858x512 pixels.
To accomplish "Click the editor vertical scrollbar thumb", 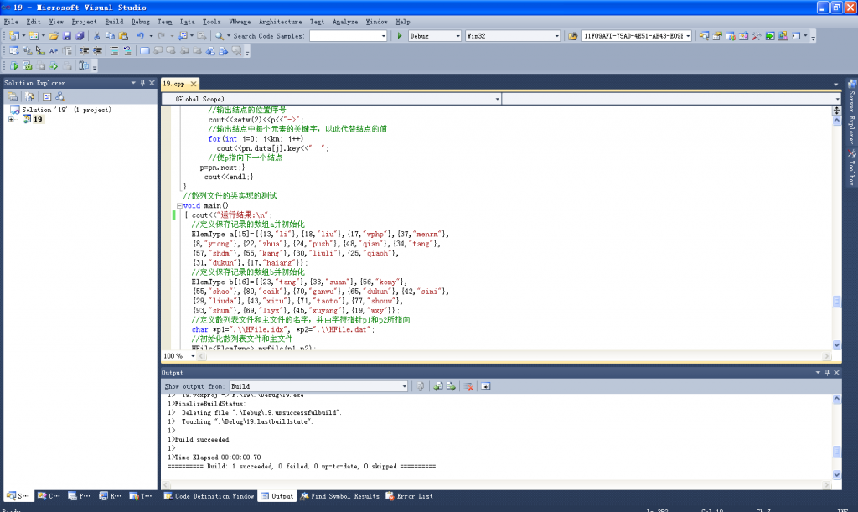I will pos(836,303).
